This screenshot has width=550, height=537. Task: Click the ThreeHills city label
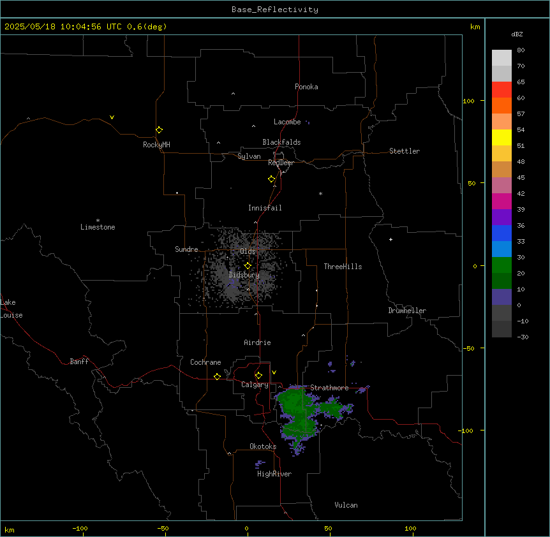pyautogui.click(x=343, y=267)
